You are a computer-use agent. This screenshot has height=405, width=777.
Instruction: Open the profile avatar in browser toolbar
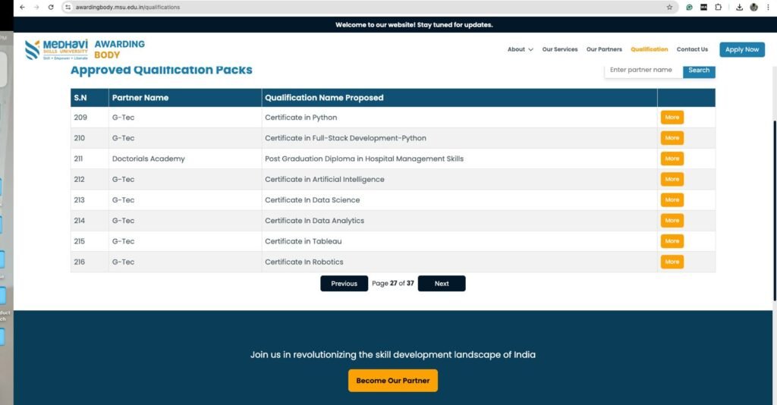[x=753, y=8]
